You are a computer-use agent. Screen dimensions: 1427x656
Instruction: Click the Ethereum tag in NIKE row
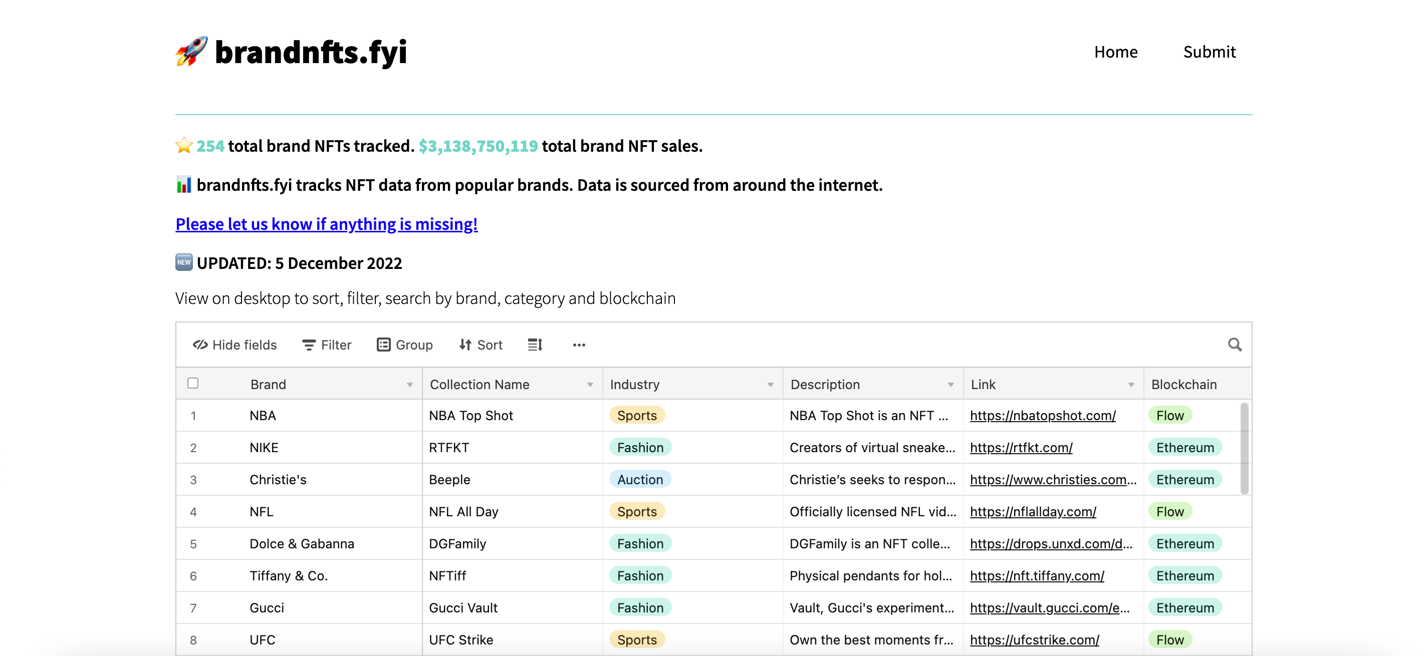point(1185,448)
